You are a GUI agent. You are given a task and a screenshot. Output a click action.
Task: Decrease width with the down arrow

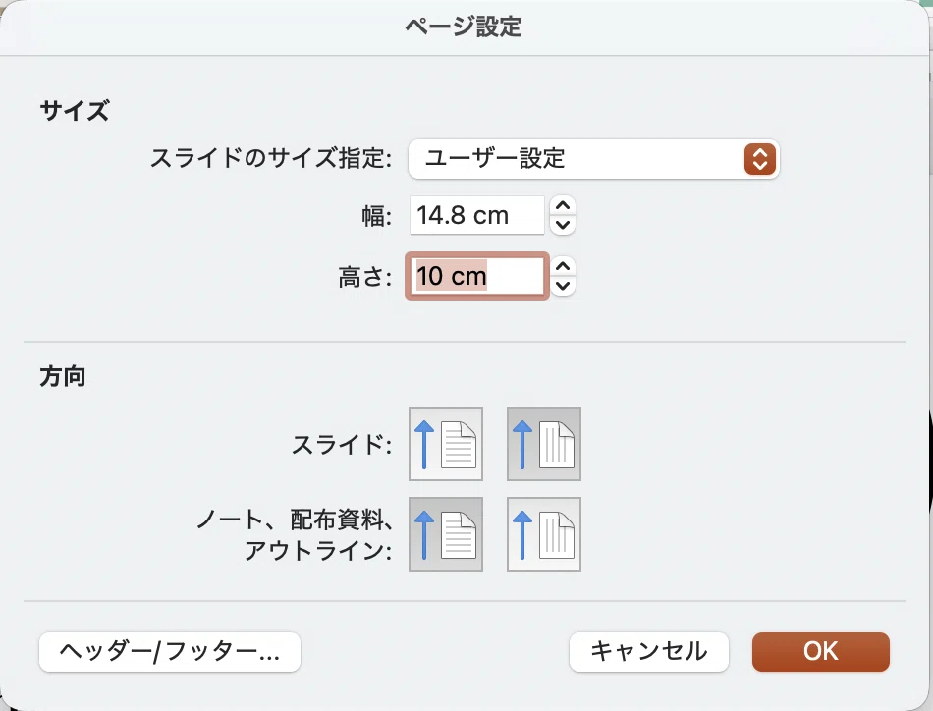(x=563, y=225)
